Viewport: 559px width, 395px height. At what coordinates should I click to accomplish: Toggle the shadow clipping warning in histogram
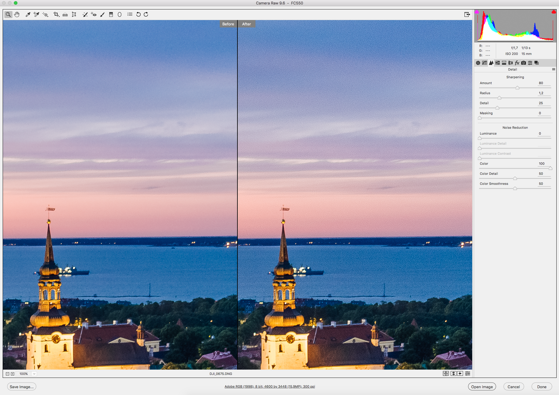[x=477, y=12]
